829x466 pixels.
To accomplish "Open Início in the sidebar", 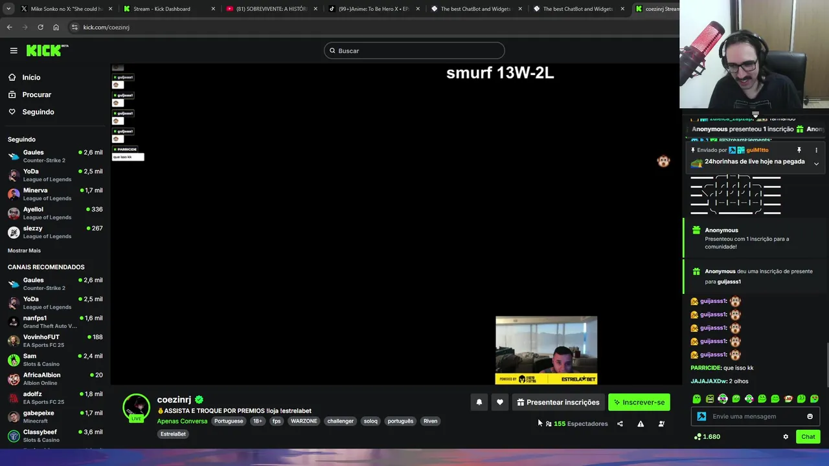I will pyautogui.click(x=31, y=77).
